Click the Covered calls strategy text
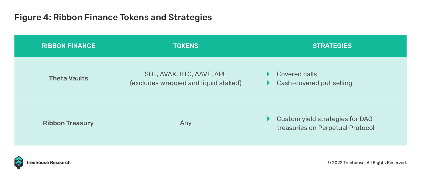Screen dimensions: 421x180 297,74
